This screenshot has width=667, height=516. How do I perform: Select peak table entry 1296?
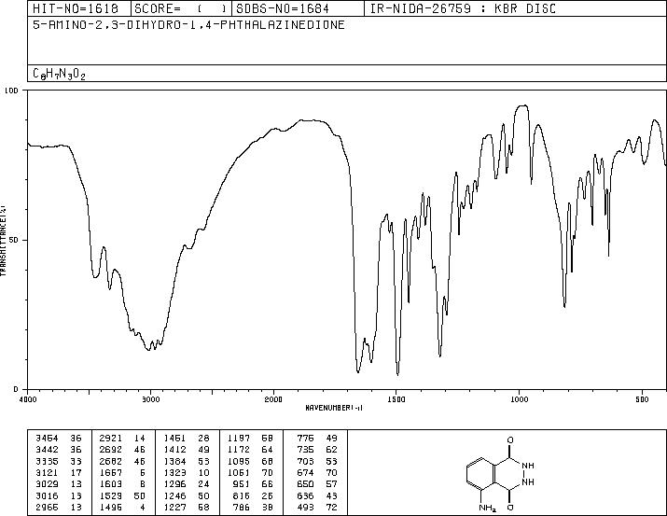click(x=174, y=484)
